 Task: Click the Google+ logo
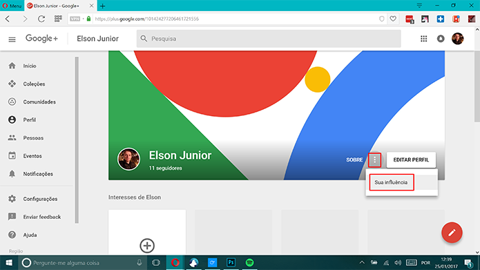pyautogui.click(x=41, y=39)
